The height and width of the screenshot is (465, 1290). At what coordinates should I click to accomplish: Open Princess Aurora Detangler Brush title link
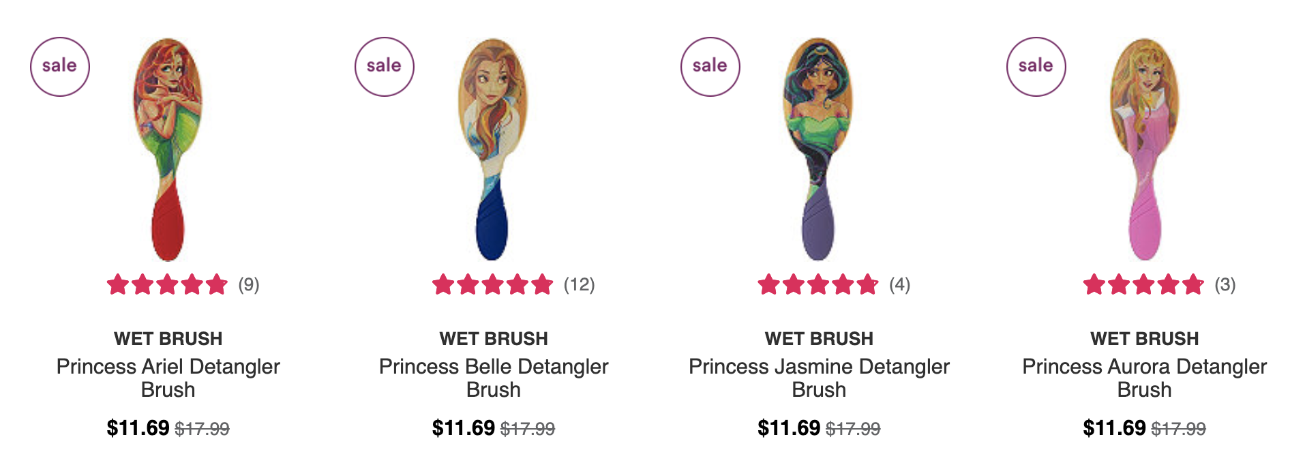1144,378
